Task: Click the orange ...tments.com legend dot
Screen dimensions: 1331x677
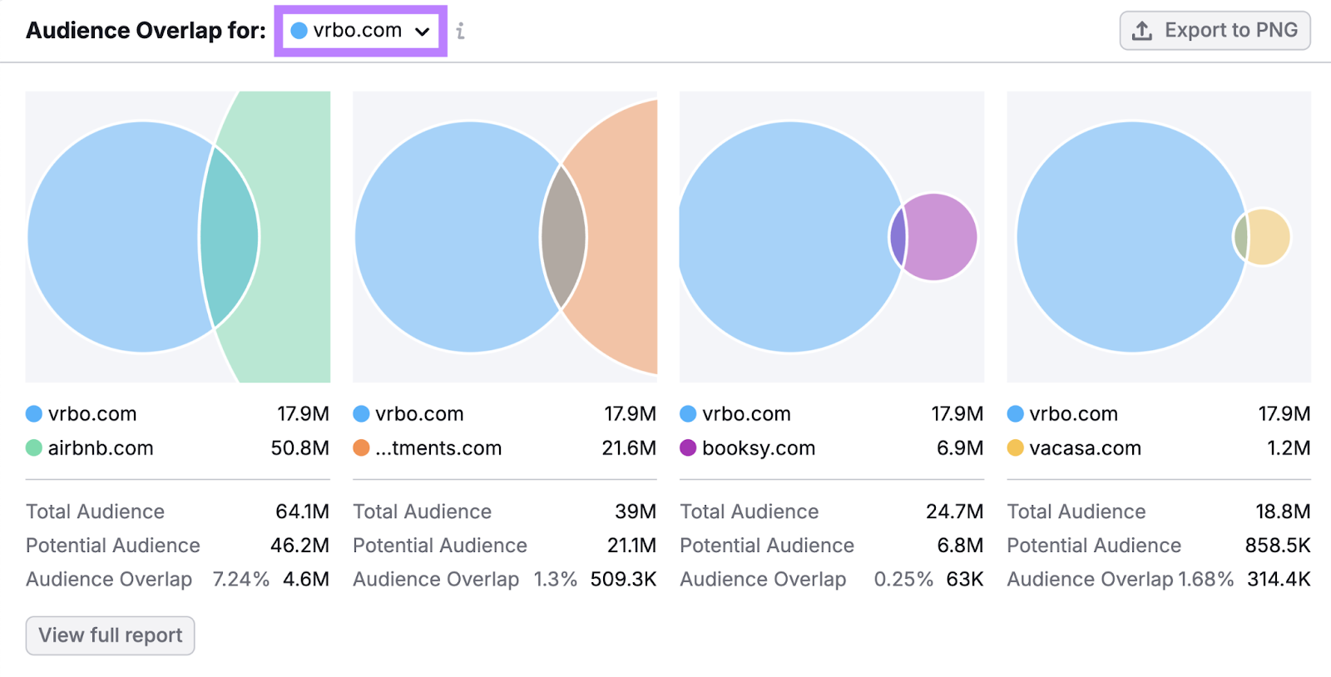Action: [361, 448]
